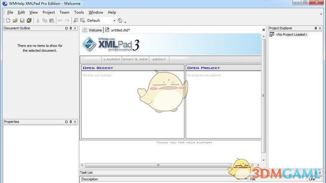Viewport: 326px width, 183px height.
Task: Open the Team menu
Action: click(64, 12)
